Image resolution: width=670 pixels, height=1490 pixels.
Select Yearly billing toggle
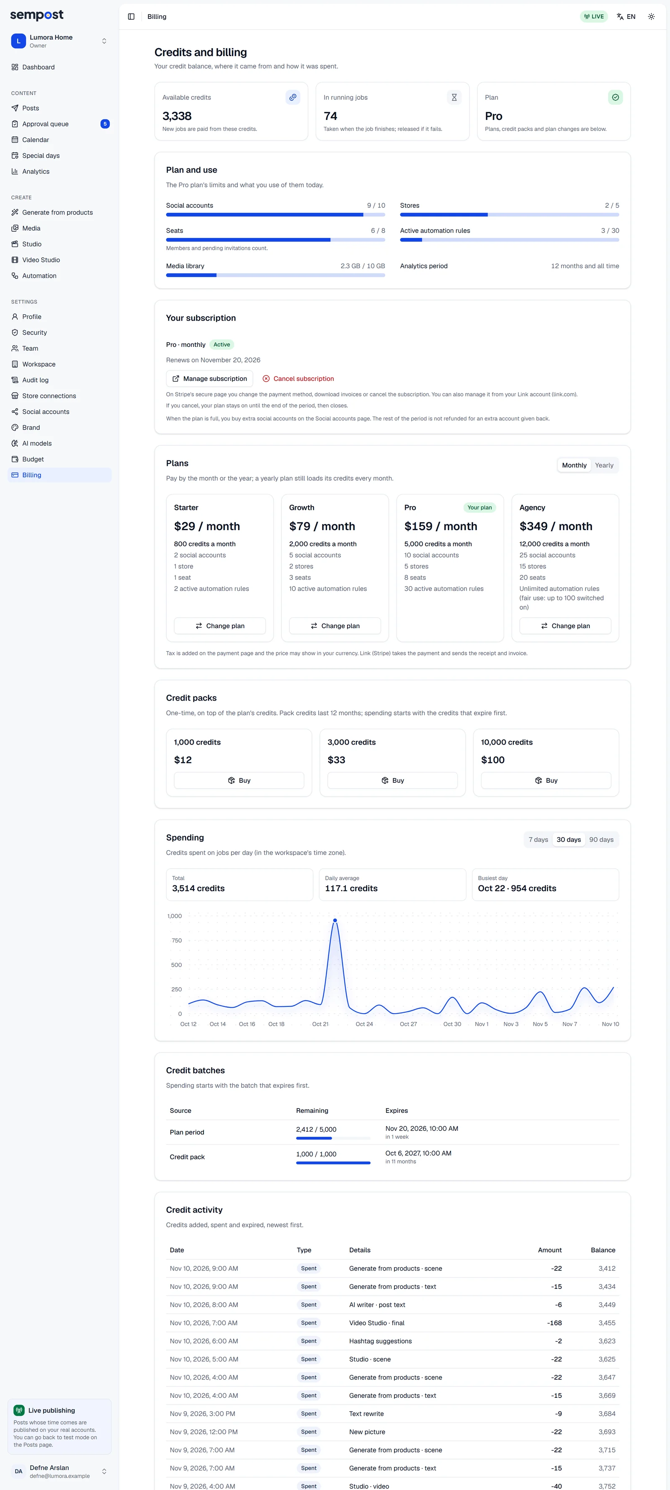(x=604, y=466)
